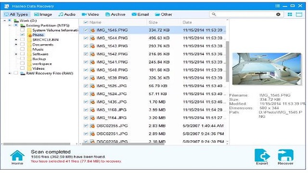The image size is (308, 173).
Task: Sort by the Name column header
Action: click(95, 23)
